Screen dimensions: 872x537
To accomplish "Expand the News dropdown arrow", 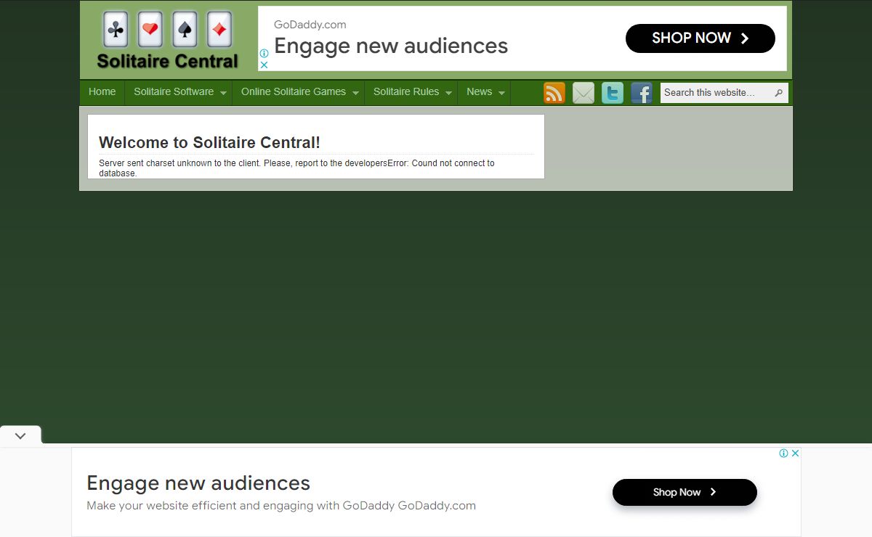I will 501,94.
